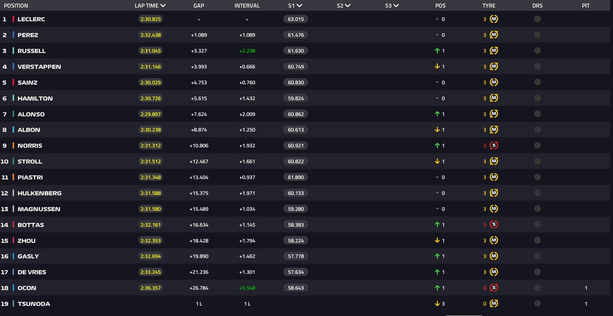Viewport: 613px width, 316px height.
Task: Click Zhou's medium tyre icon
Action: tap(494, 240)
